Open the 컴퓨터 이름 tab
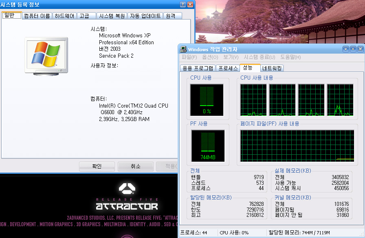 coord(37,16)
